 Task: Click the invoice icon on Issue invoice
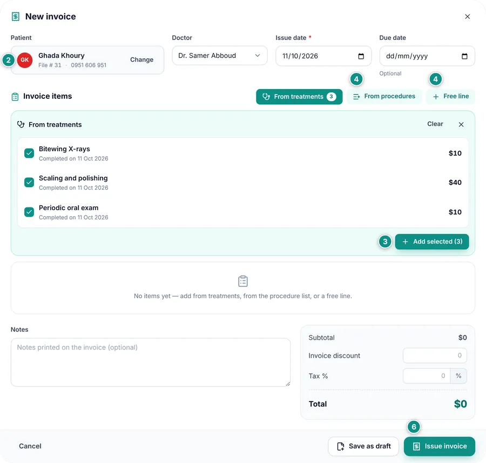coord(416,446)
